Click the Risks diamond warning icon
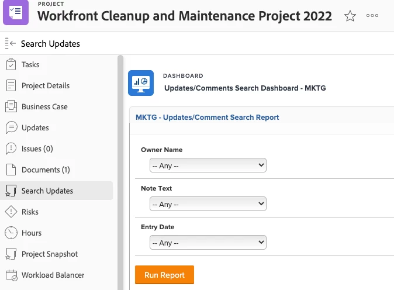The image size is (394, 290). point(11,212)
